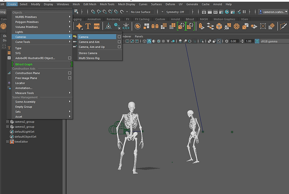Toggle Smooth Shade All in the viewport toolbar

click(149, 41)
